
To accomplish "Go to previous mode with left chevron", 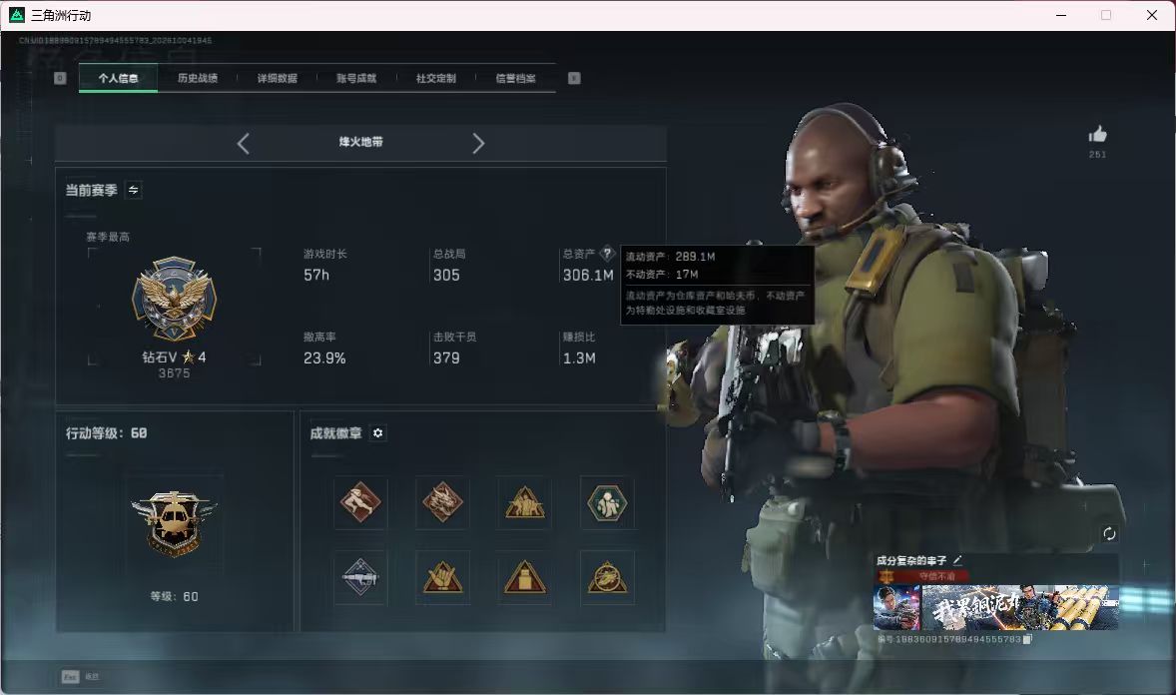I will (243, 144).
